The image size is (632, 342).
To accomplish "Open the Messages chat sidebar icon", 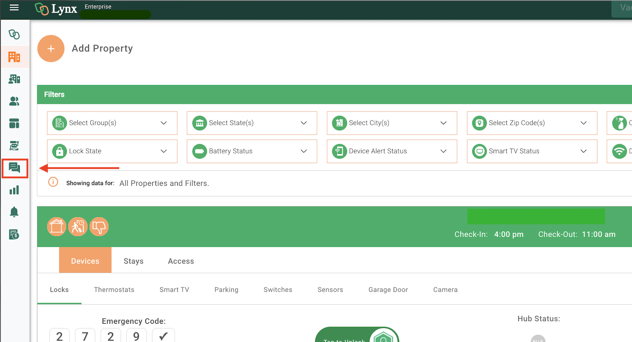I will click(14, 168).
